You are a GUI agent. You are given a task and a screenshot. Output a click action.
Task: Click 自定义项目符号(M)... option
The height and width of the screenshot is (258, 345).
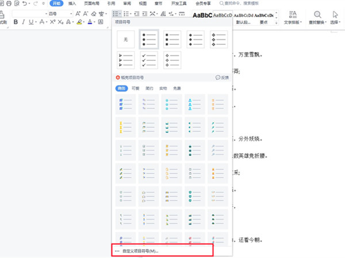[x=140, y=251]
